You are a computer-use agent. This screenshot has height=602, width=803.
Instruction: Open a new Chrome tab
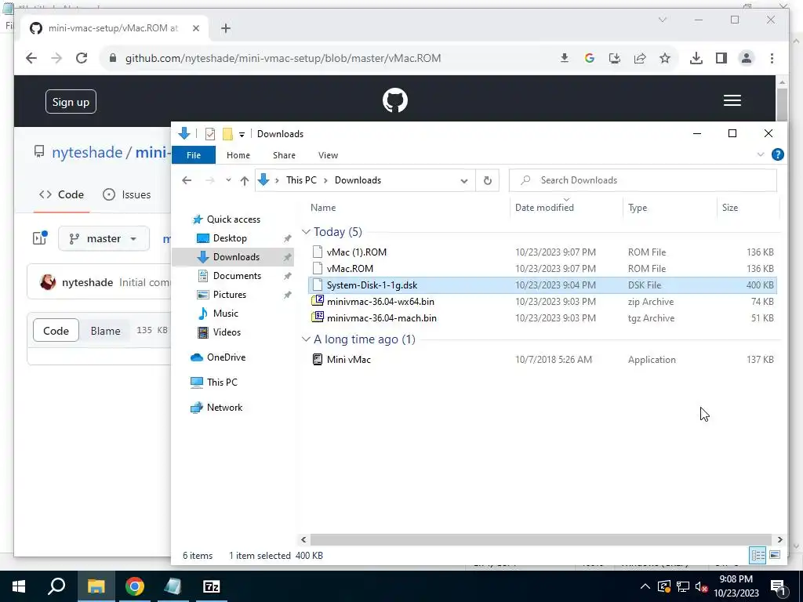(225, 28)
